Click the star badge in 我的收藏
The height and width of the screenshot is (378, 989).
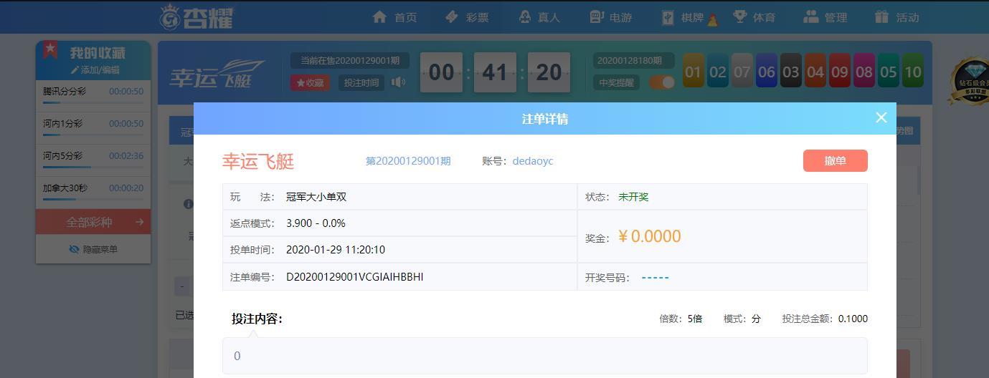click(50, 49)
